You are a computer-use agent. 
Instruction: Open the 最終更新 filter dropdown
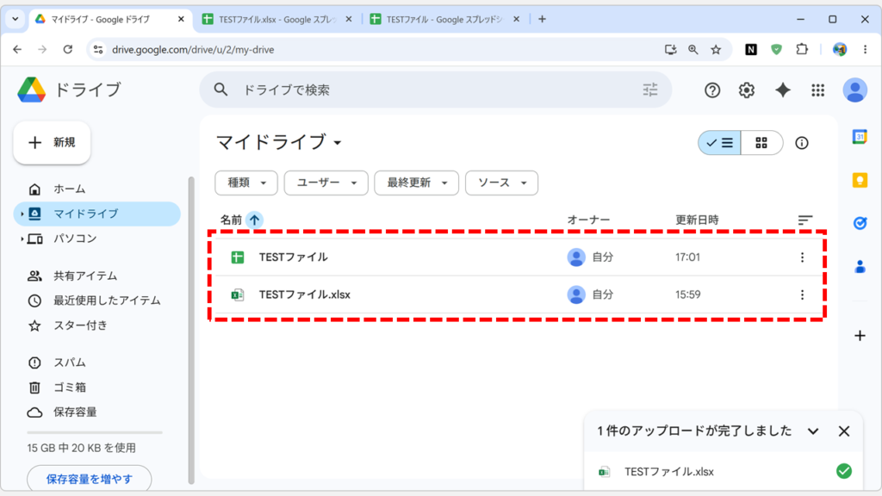[417, 183]
